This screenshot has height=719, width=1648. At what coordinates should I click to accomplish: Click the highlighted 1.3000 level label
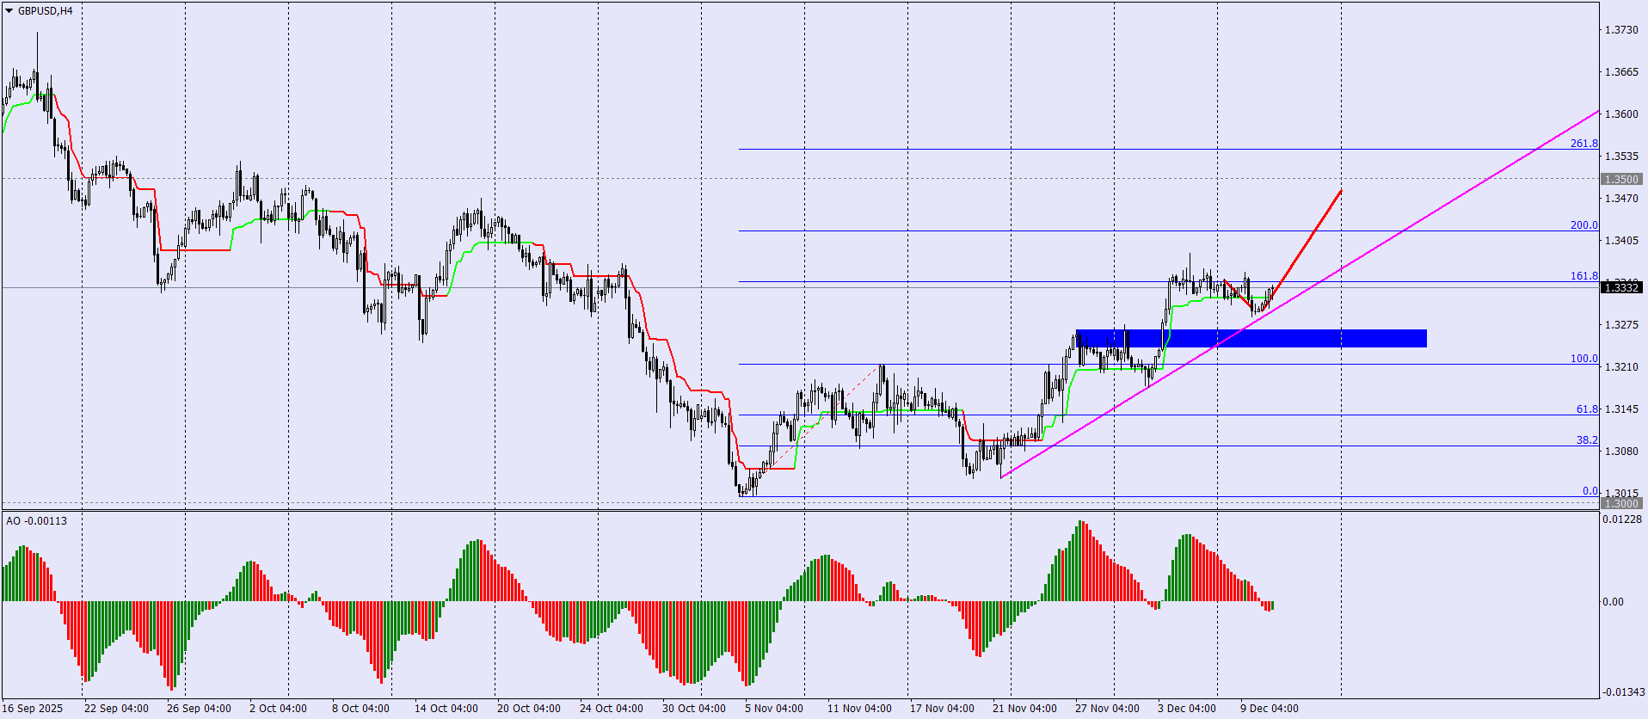1621,503
